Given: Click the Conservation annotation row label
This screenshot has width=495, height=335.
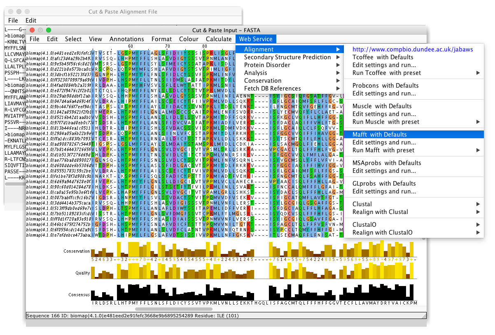Looking at the screenshot, I should pyautogui.click(x=77, y=251).
